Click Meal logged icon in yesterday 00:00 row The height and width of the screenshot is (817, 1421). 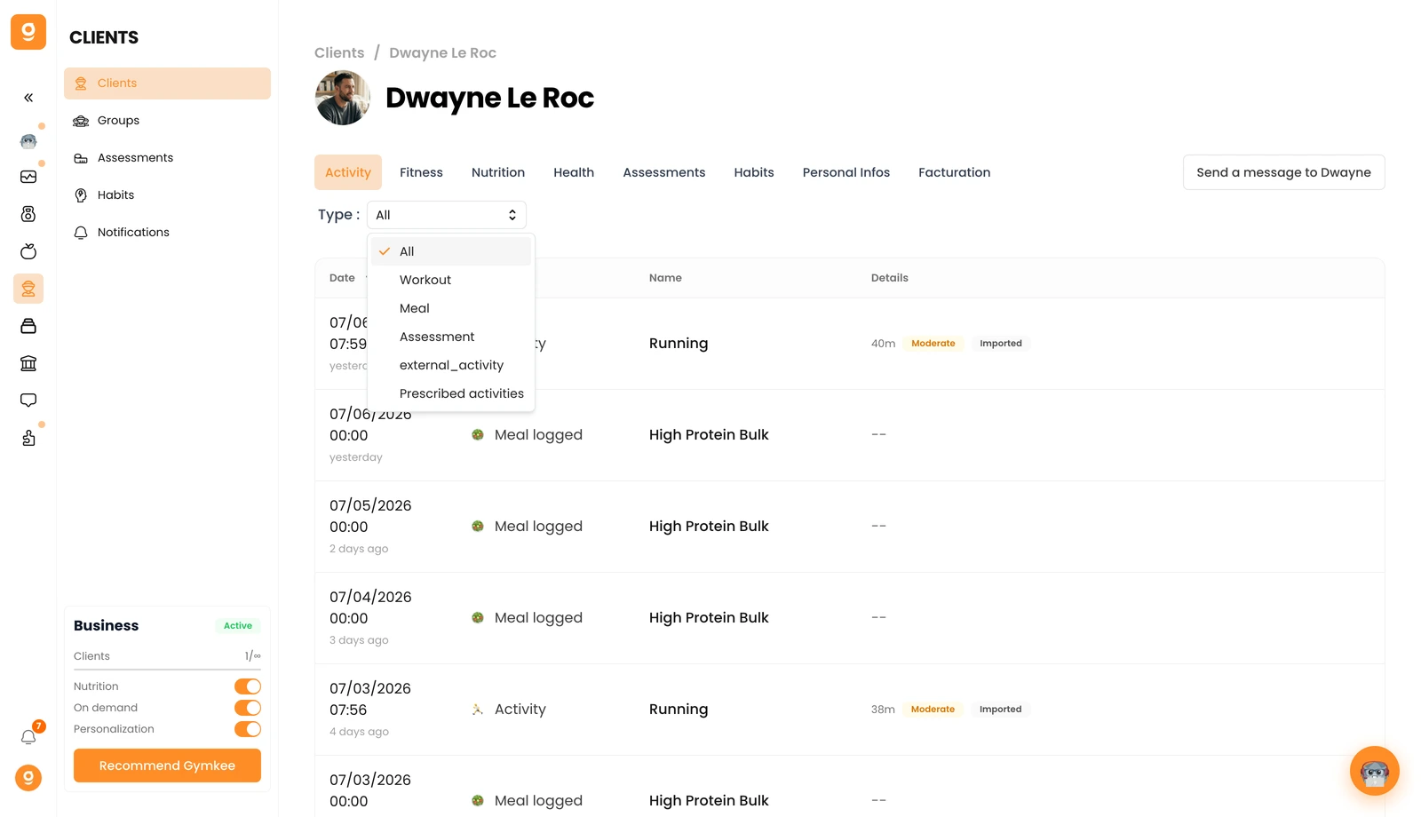pyautogui.click(x=478, y=435)
